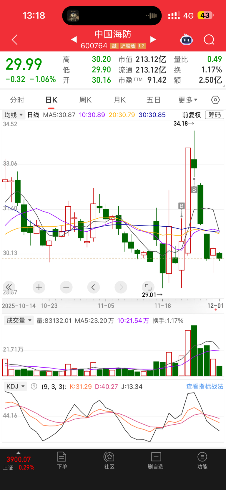Open the 均线 indicator dropdown

tap(14, 115)
